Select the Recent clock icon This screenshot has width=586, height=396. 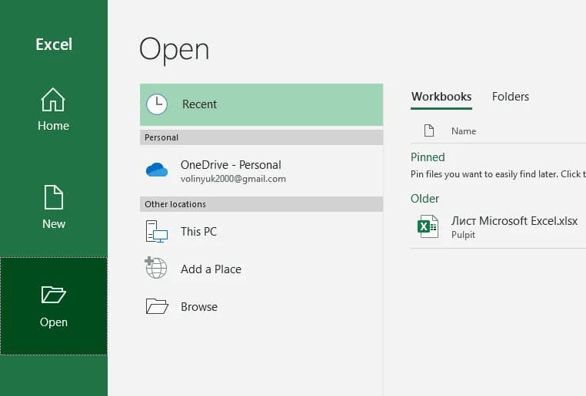click(157, 104)
